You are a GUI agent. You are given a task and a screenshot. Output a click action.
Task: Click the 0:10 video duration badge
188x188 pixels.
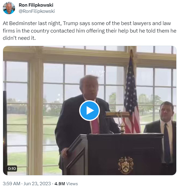click(12, 169)
